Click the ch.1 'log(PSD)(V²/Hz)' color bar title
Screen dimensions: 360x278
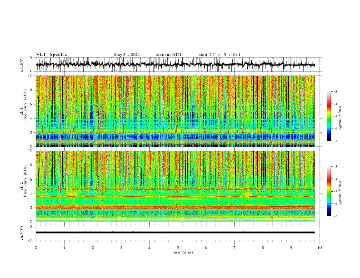[x=340, y=119]
